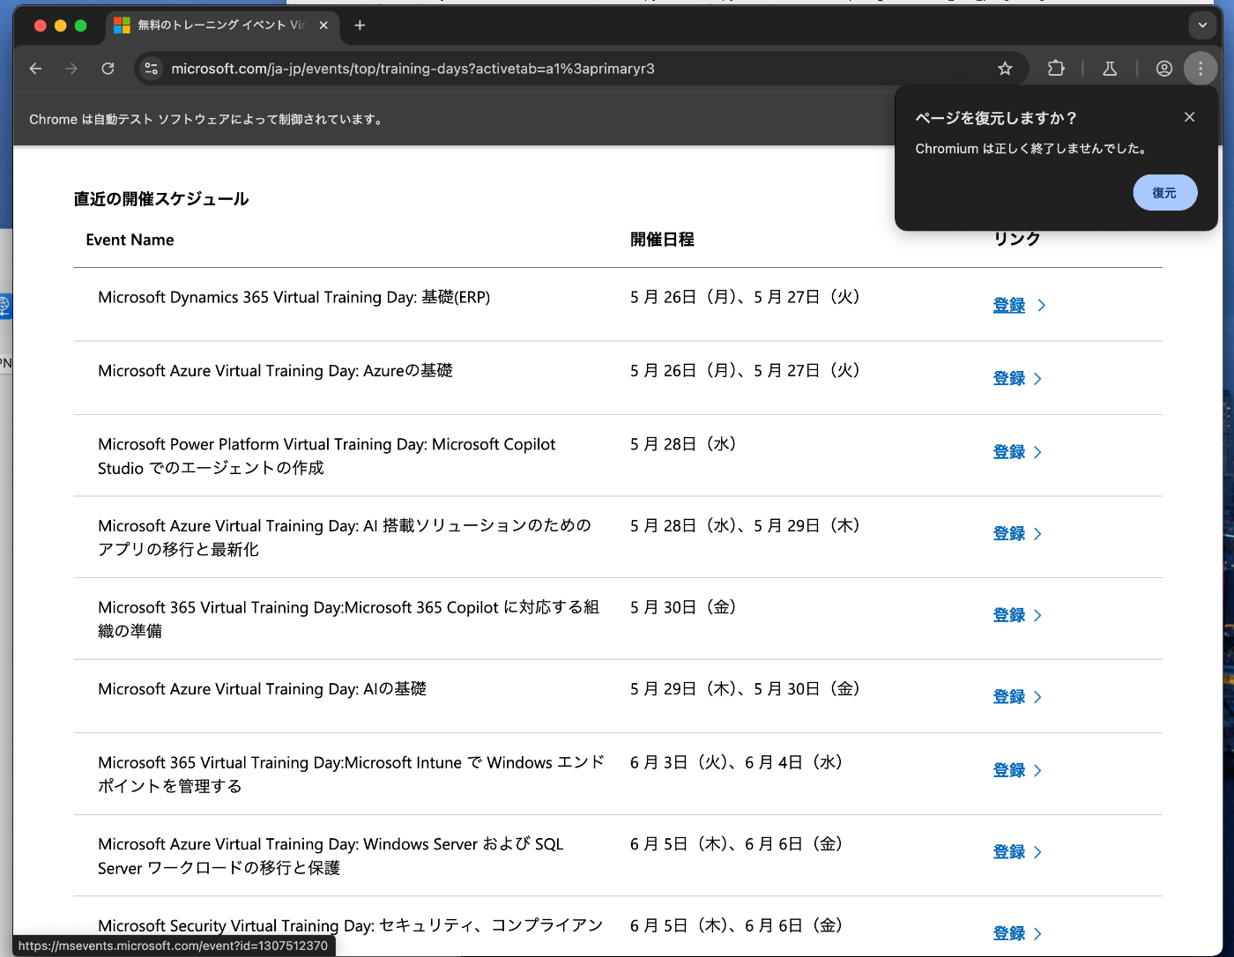This screenshot has height=957, width=1234.
Task: Reload the current page
Action: (x=108, y=69)
